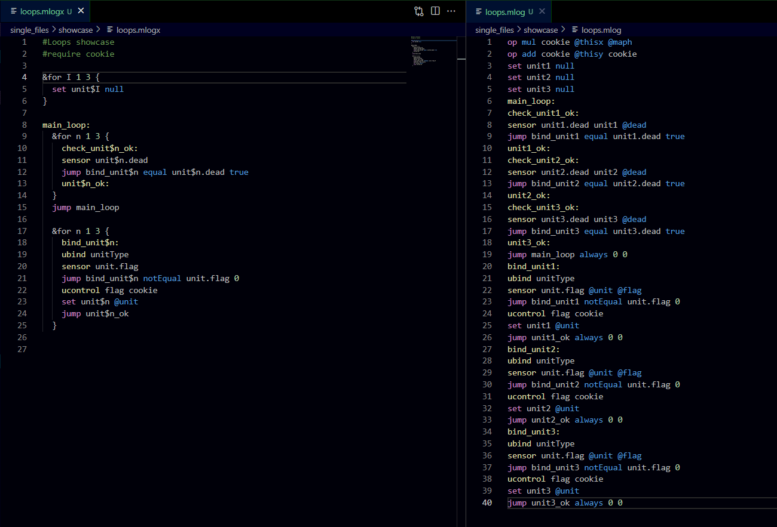Click 'sensor unit2.dead unit2 @dead' line
This screenshot has height=527, width=777.
[577, 172]
